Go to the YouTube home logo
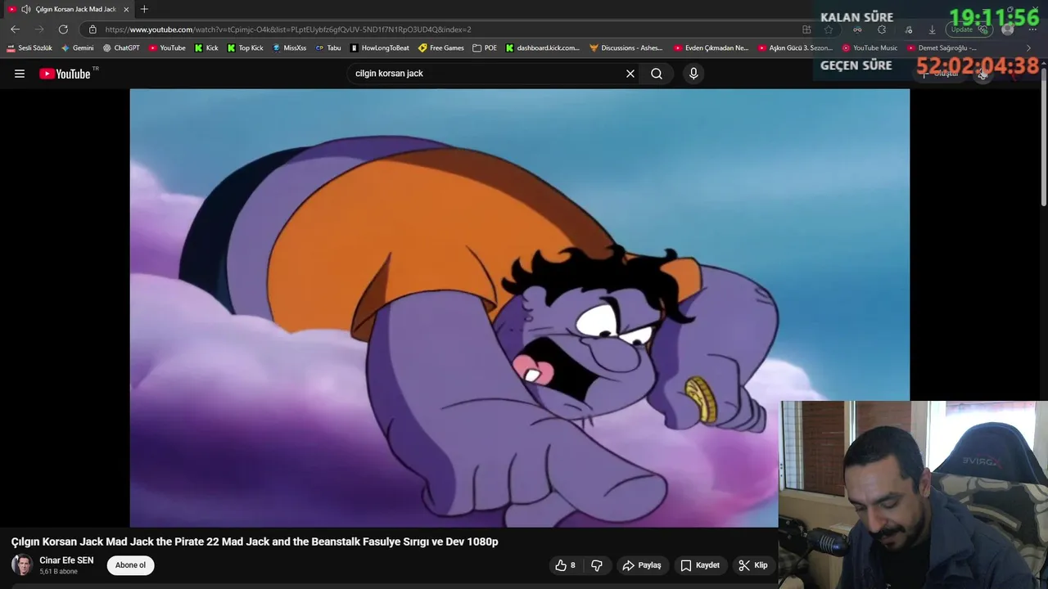Screen dimensions: 1048x589 pyautogui.click(x=65, y=74)
